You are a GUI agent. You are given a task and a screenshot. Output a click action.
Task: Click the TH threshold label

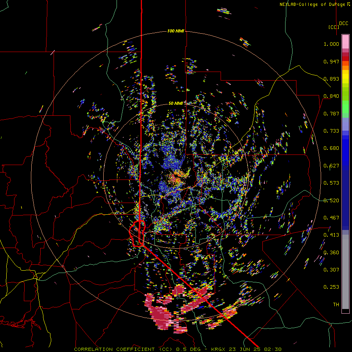336,305
